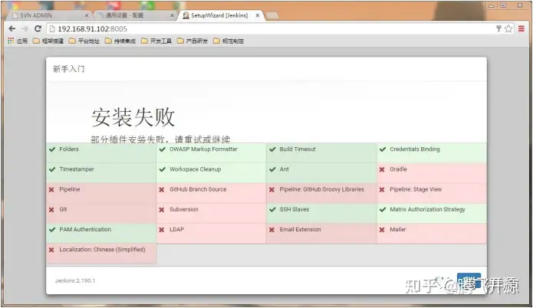Close the SetupWizard [Jenkins] tab

(258, 15)
